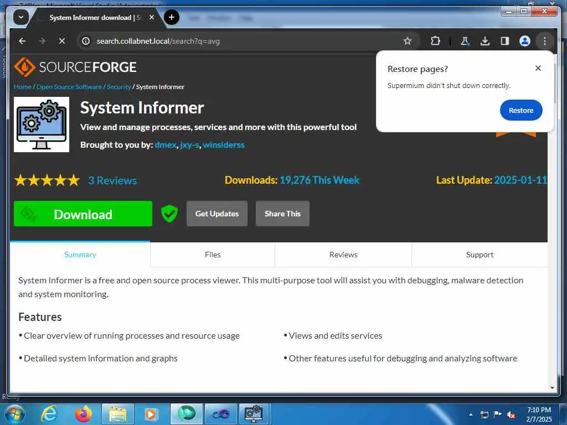Open the Open Source Software breadcrumb
Viewport: 567px width, 425px height.
[69, 87]
